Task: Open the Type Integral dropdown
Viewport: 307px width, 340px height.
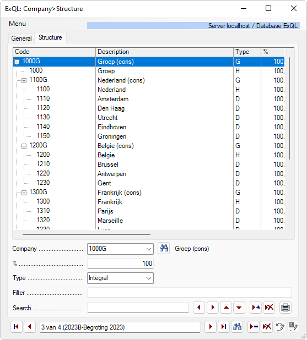Action: pos(149,278)
